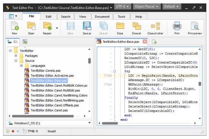209x139 pixels.
Task: Click the Close all other icon
Action: [155, 26]
